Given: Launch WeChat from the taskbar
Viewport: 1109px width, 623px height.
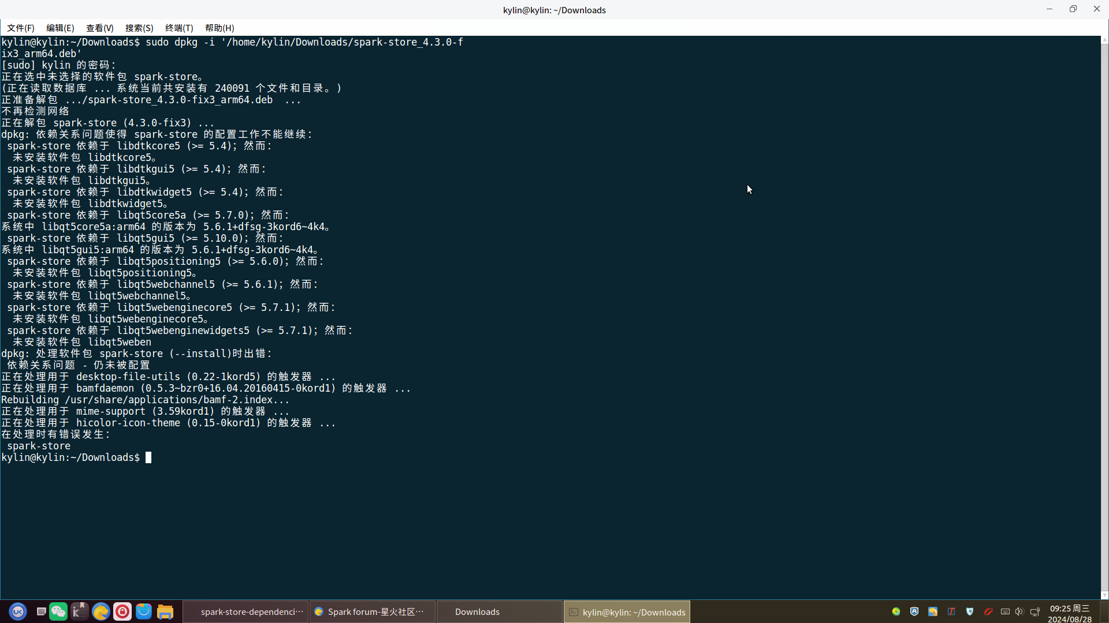Looking at the screenshot, I should (58, 611).
